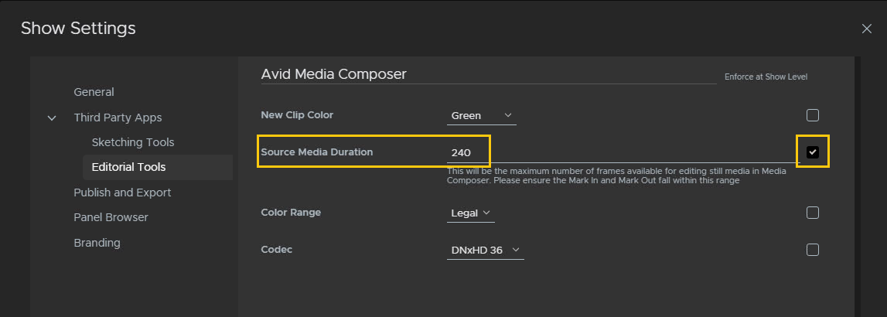
Task: Click the Avid Media Composer heading
Action: coord(334,74)
